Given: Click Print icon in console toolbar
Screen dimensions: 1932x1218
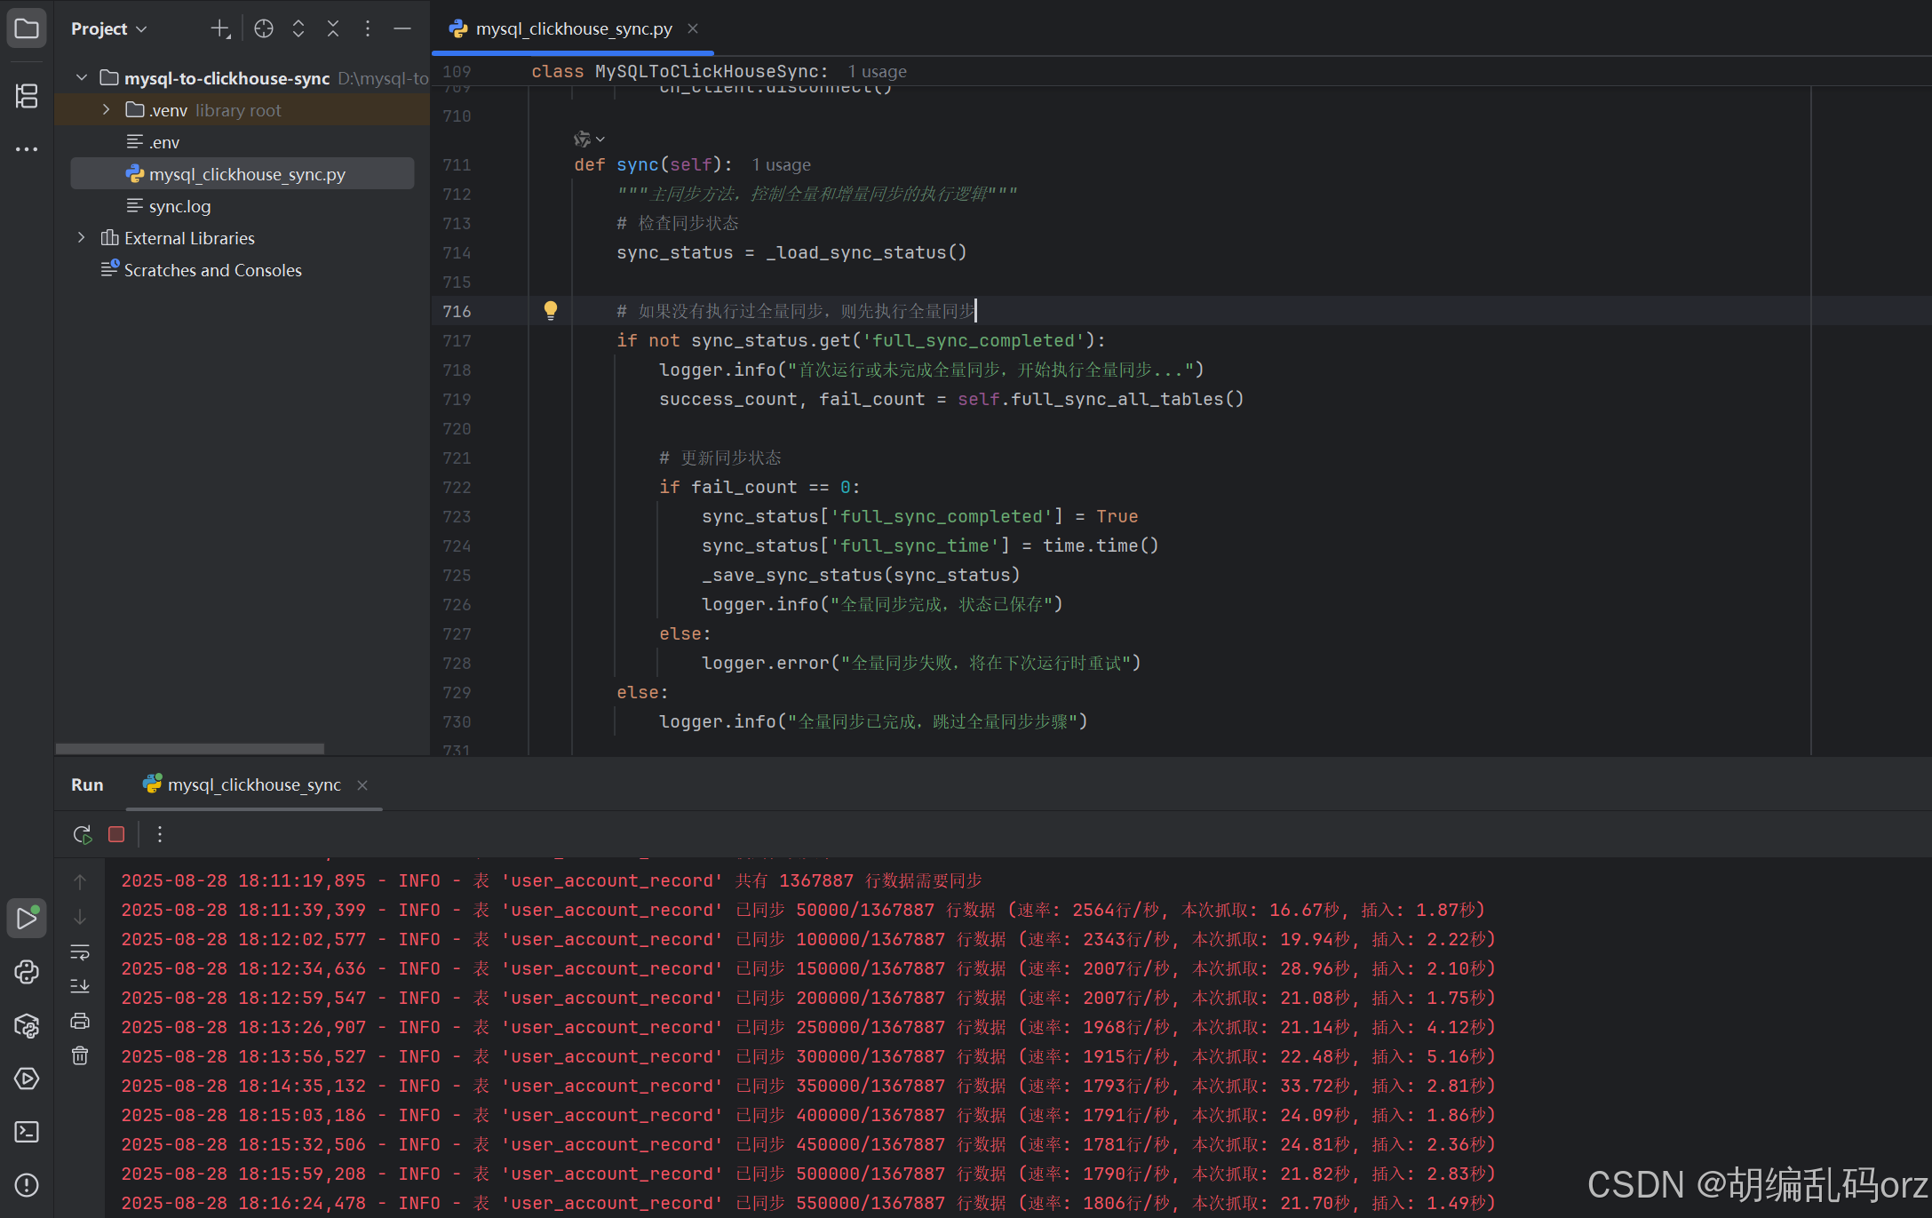Looking at the screenshot, I should 80,1021.
